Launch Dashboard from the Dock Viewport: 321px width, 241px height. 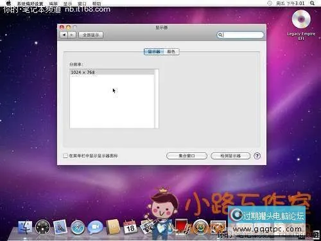tap(42, 228)
